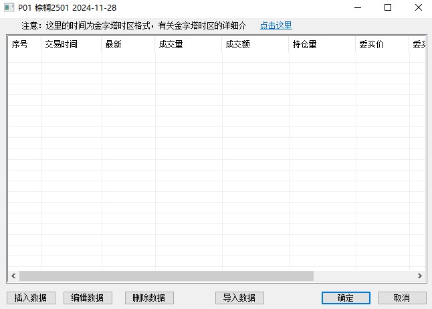Click the scroll left arrow
Image resolution: width=432 pixels, height=309 pixels.
[x=13, y=276]
